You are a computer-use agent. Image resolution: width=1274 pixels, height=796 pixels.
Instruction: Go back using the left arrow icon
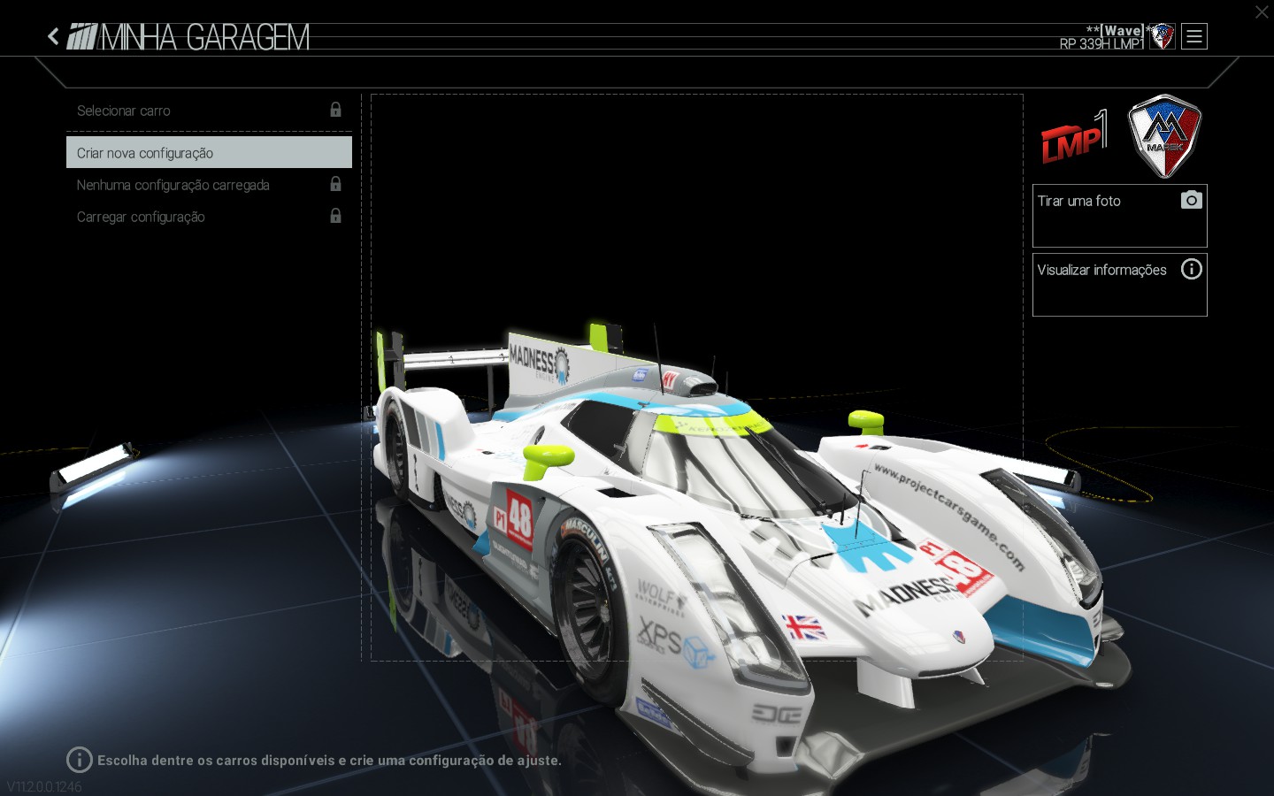click(53, 36)
